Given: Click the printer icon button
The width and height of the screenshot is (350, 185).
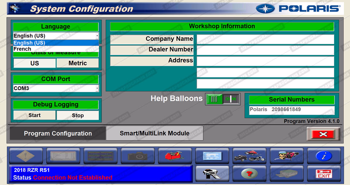Looking at the screenshot, I should [286, 174].
